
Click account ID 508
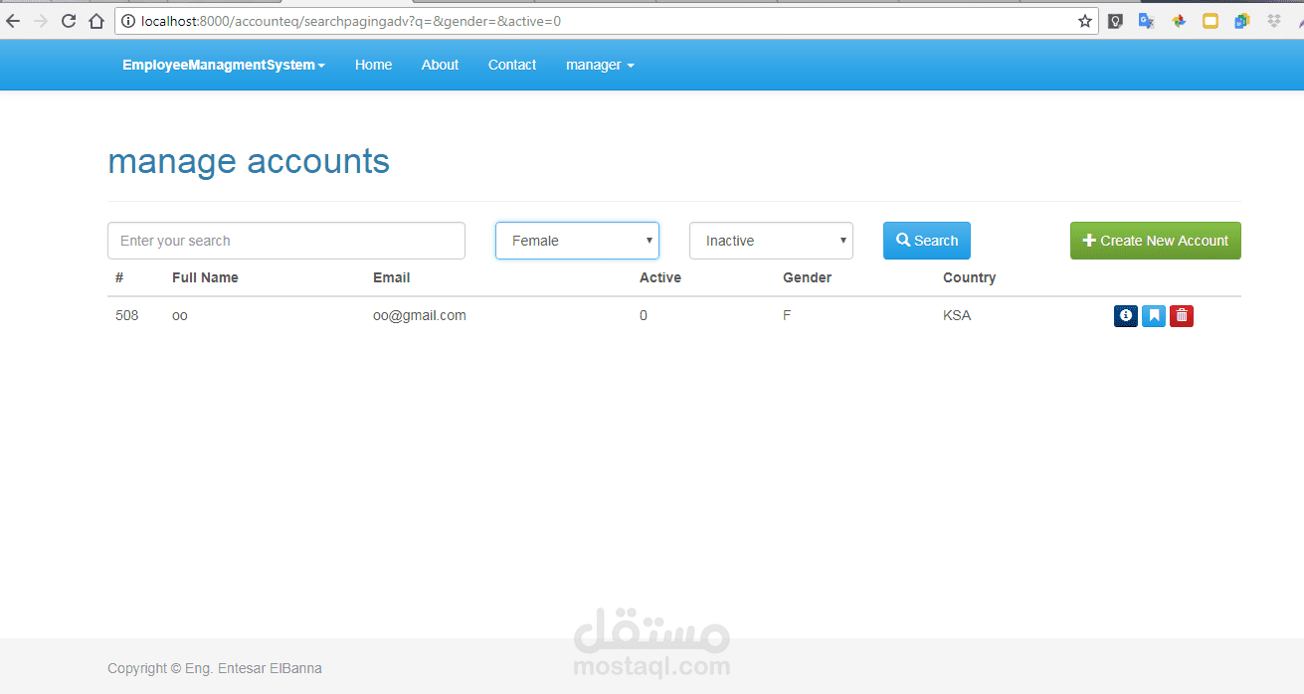tap(127, 315)
